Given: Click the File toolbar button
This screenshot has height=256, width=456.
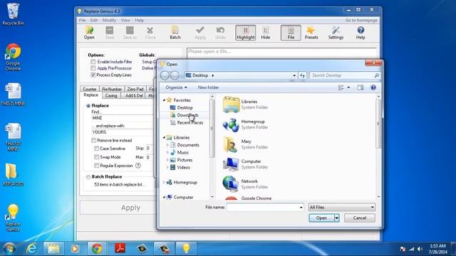Looking at the screenshot, I should [x=291, y=33].
